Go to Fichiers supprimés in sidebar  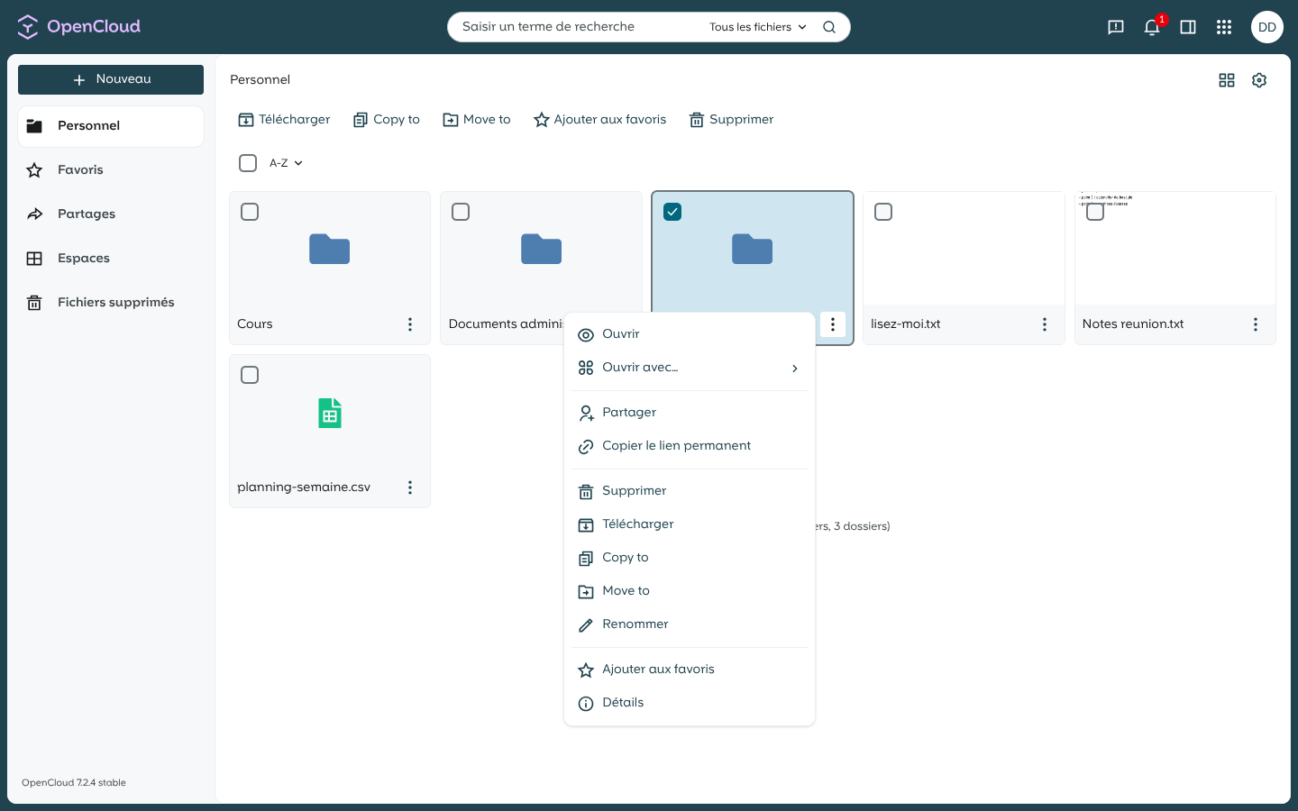(111, 303)
